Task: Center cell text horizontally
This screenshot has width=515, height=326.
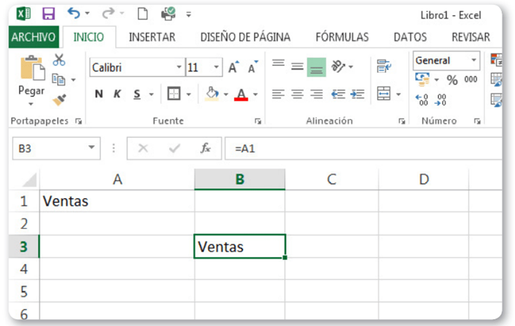Action: 297,94
